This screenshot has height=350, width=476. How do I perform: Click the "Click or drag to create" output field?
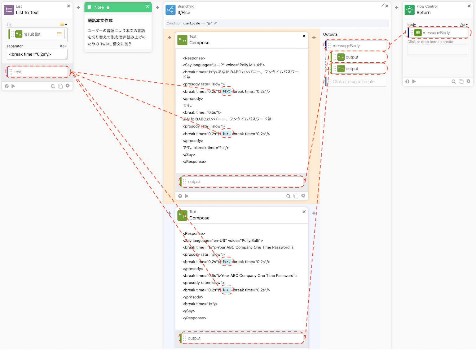point(356,82)
